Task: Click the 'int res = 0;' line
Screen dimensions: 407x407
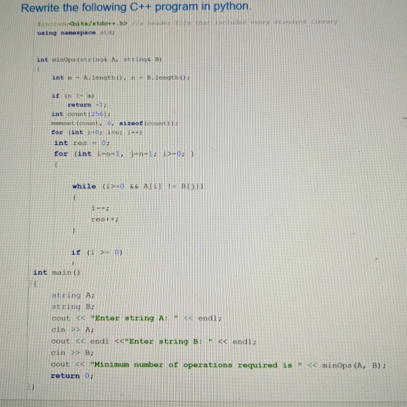Action: (82, 143)
